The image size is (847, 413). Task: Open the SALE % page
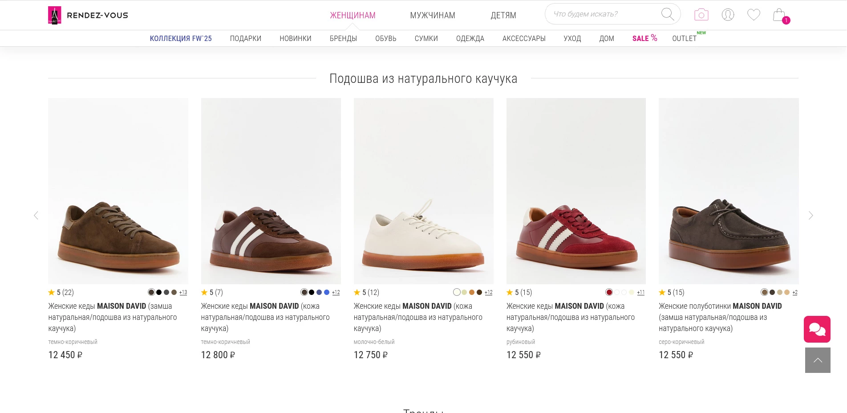click(x=644, y=38)
